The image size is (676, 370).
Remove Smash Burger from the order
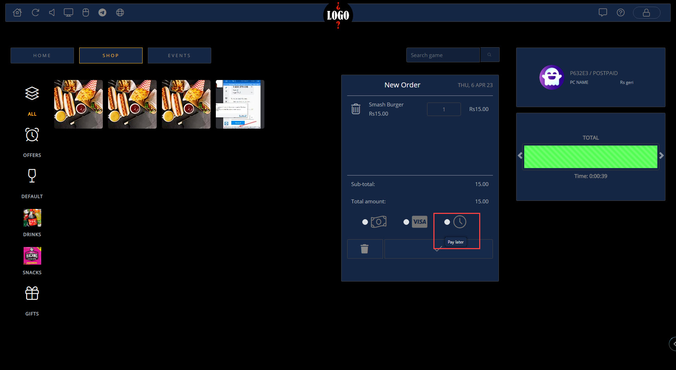pyautogui.click(x=356, y=109)
